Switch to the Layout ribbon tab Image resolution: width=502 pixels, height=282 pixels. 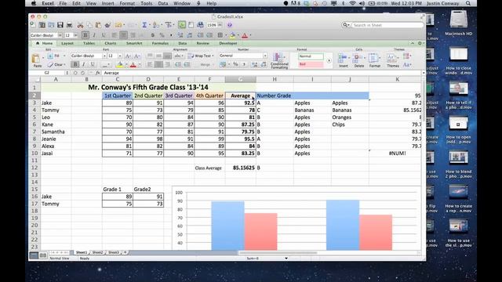(x=67, y=43)
